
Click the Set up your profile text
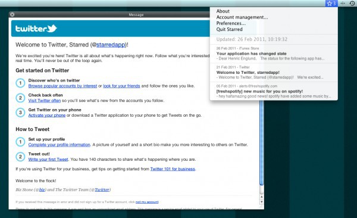point(46,139)
